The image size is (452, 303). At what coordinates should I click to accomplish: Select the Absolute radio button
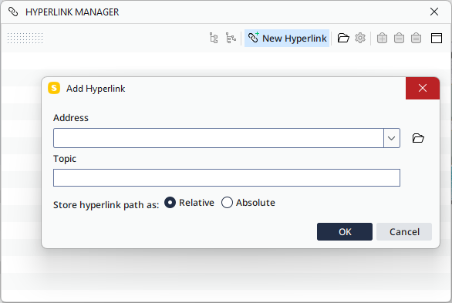tap(227, 203)
